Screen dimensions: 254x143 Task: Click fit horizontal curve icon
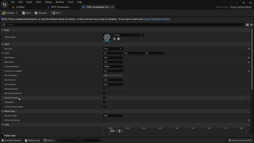pyautogui.click(x=113, y=131)
